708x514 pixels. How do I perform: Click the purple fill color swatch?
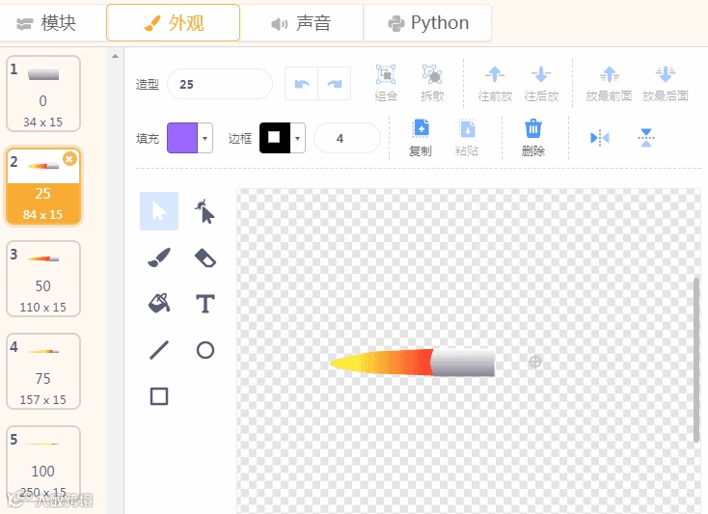click(x=182, y=138)
